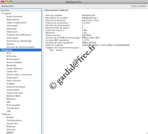Show AirPort network details
The height and width of the screenshot is (134, 148).
[x=10, y=117]
